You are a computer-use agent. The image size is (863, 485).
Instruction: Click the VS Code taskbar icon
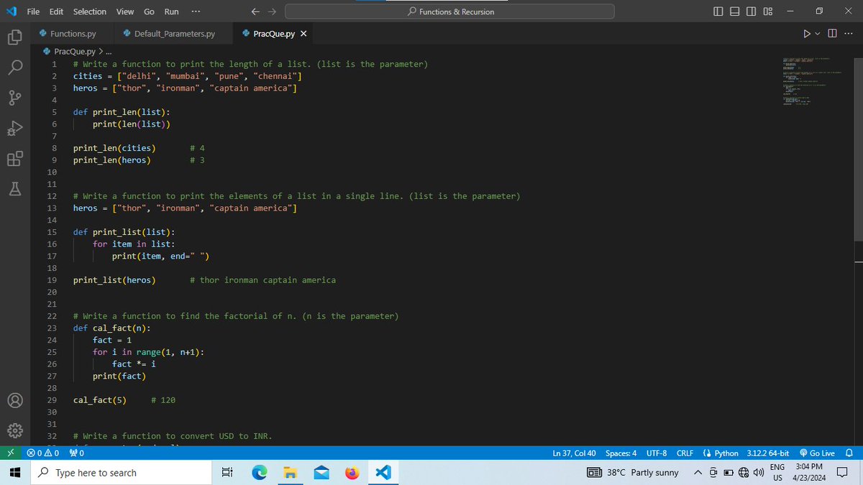383,473
